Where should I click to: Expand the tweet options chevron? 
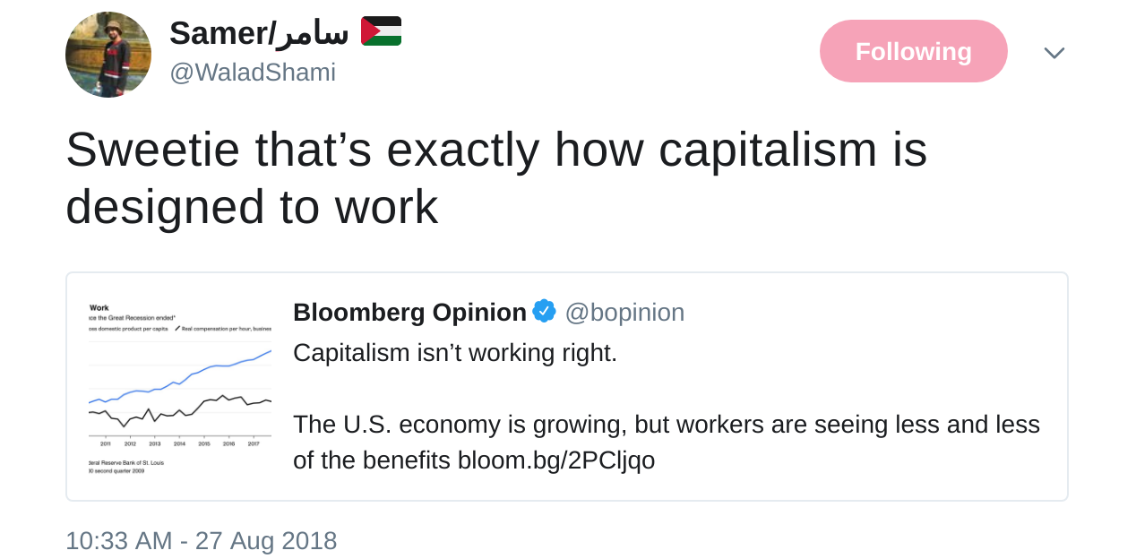tap(1054, 53)
